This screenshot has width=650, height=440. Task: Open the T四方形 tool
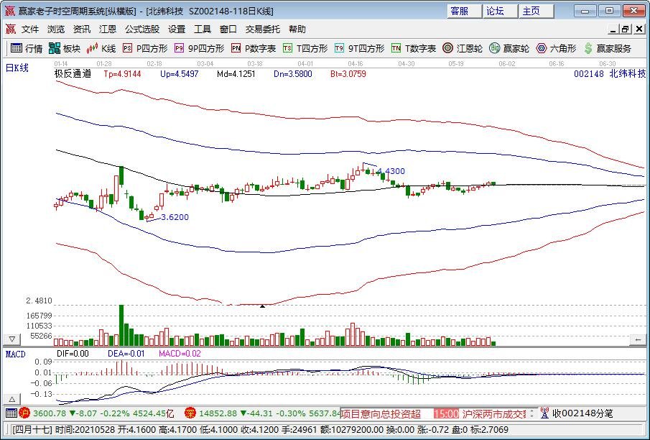pyautogui.click(x=305, y=49)
